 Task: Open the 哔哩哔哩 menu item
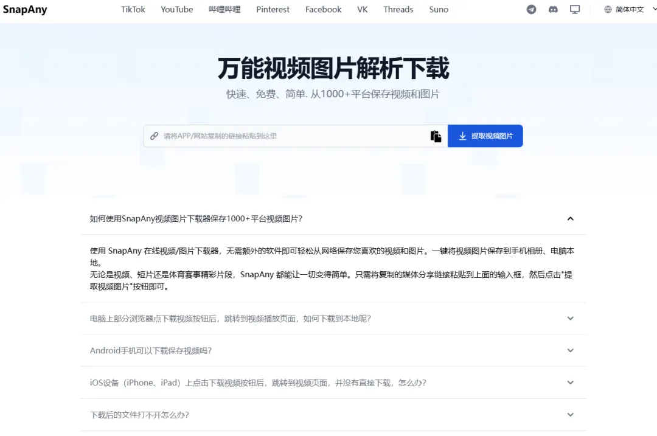click(x=224, y=9)
